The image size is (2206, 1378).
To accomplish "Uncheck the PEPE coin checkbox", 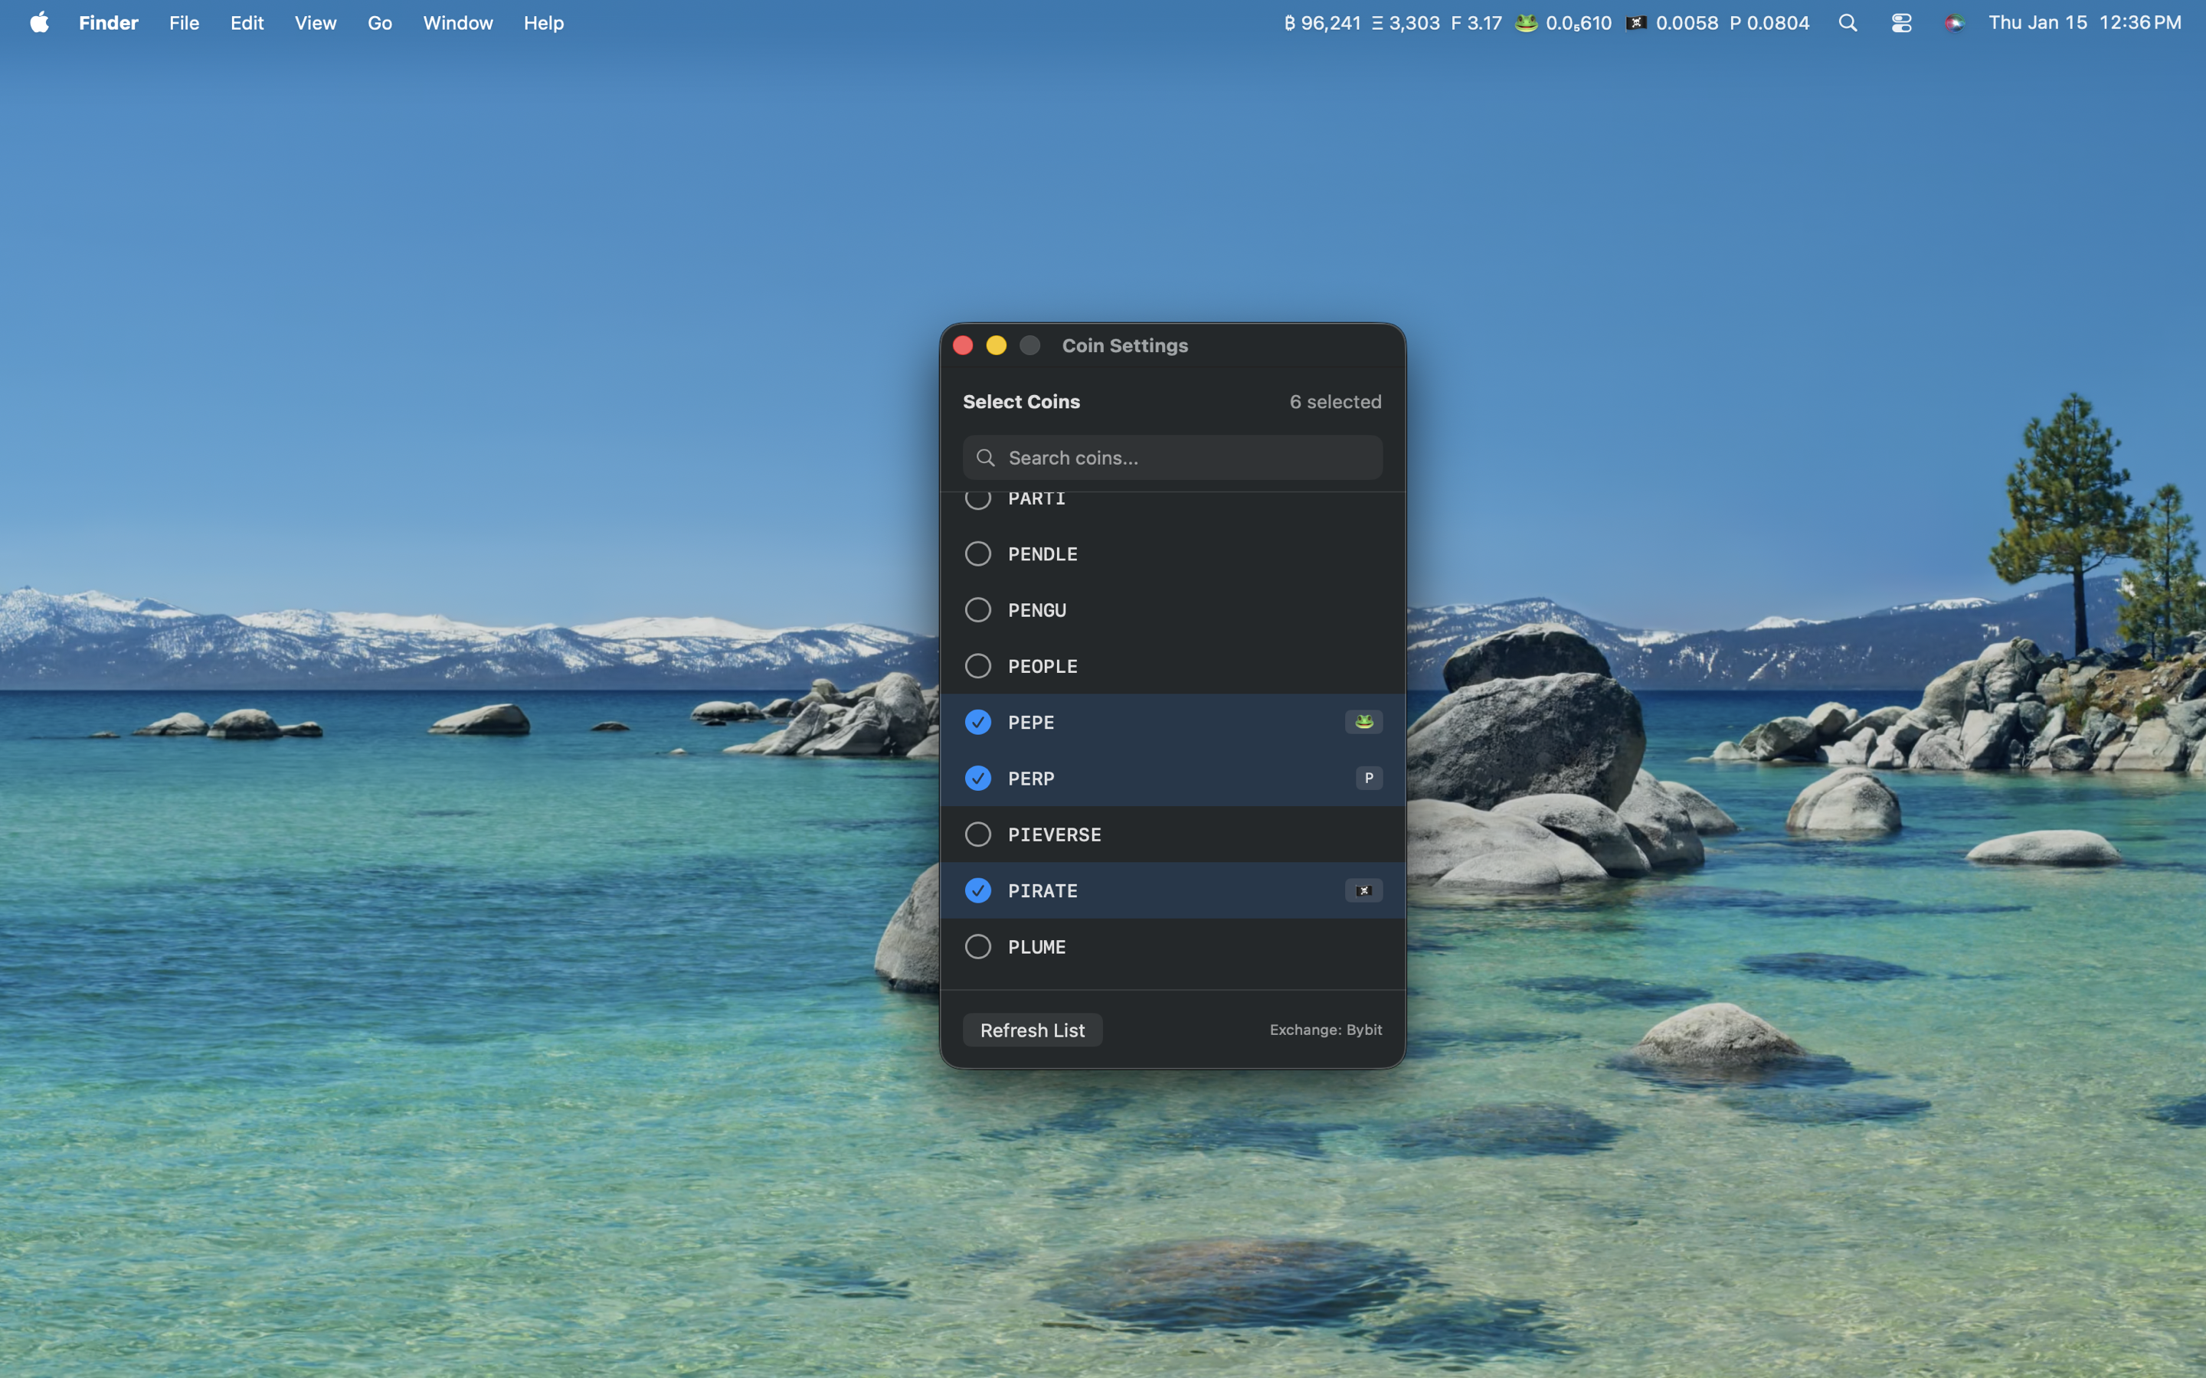I will (977, 722).
